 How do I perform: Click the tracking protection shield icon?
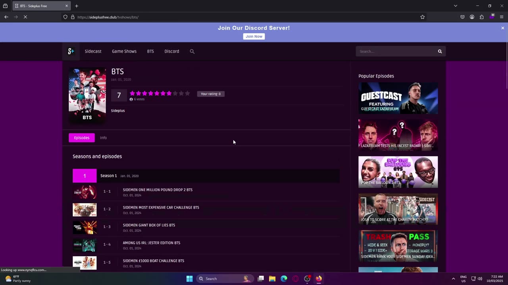pyautogui.click(x=65, y=17)
